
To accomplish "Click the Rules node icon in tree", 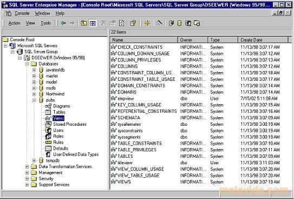I will coord(48,142).
